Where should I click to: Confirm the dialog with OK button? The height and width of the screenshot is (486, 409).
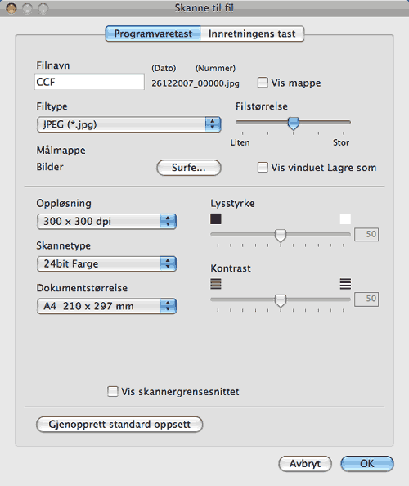(367, 464)
